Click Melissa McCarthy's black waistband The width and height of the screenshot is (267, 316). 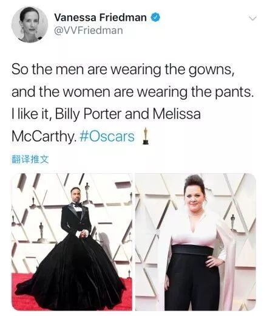point(192,250)
